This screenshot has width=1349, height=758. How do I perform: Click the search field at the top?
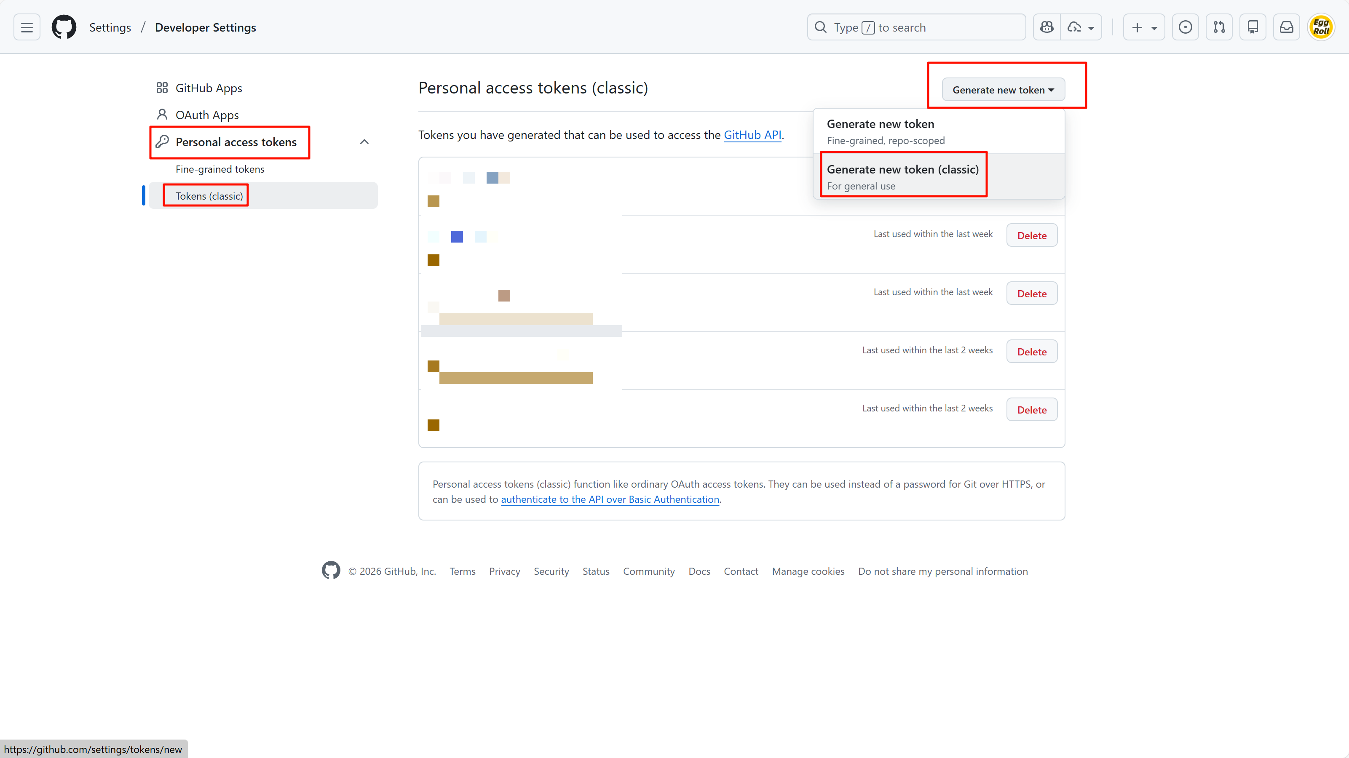[916, 27]
